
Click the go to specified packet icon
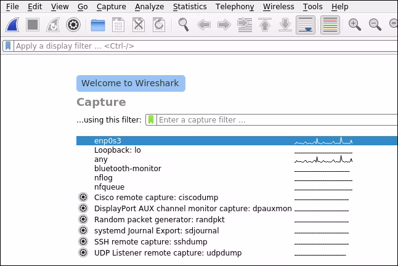tap(245, 25)
